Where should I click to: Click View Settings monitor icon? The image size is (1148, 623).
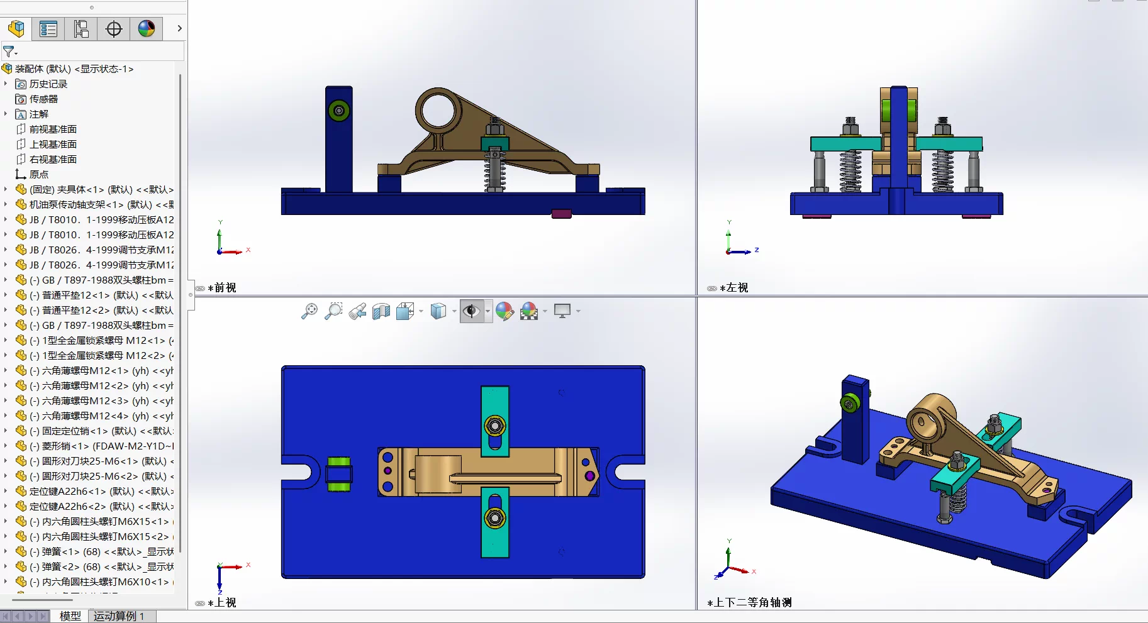562,311
